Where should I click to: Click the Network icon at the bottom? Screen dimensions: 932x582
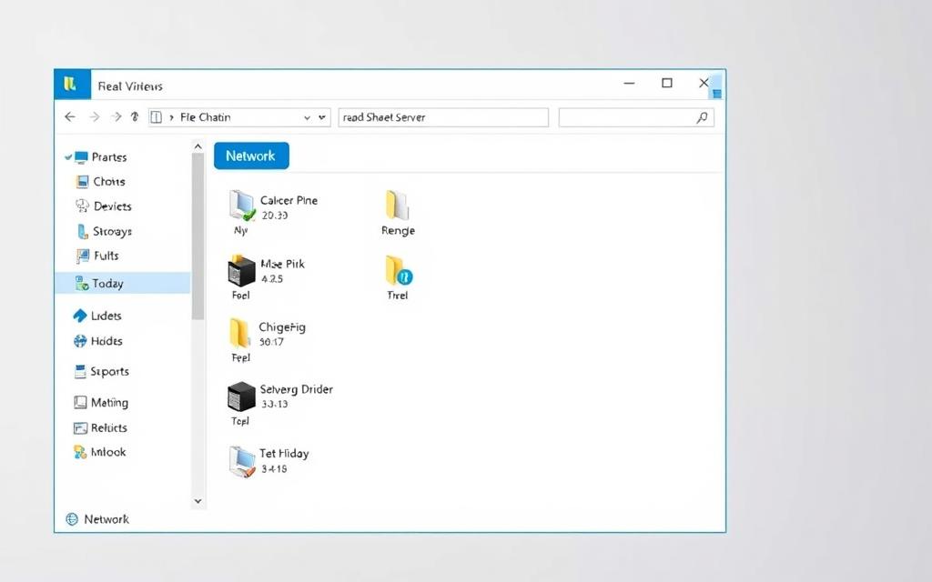(72, 519)
